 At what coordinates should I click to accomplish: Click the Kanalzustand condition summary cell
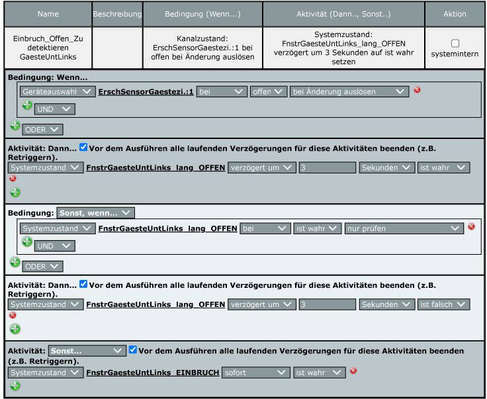point(202,48)
